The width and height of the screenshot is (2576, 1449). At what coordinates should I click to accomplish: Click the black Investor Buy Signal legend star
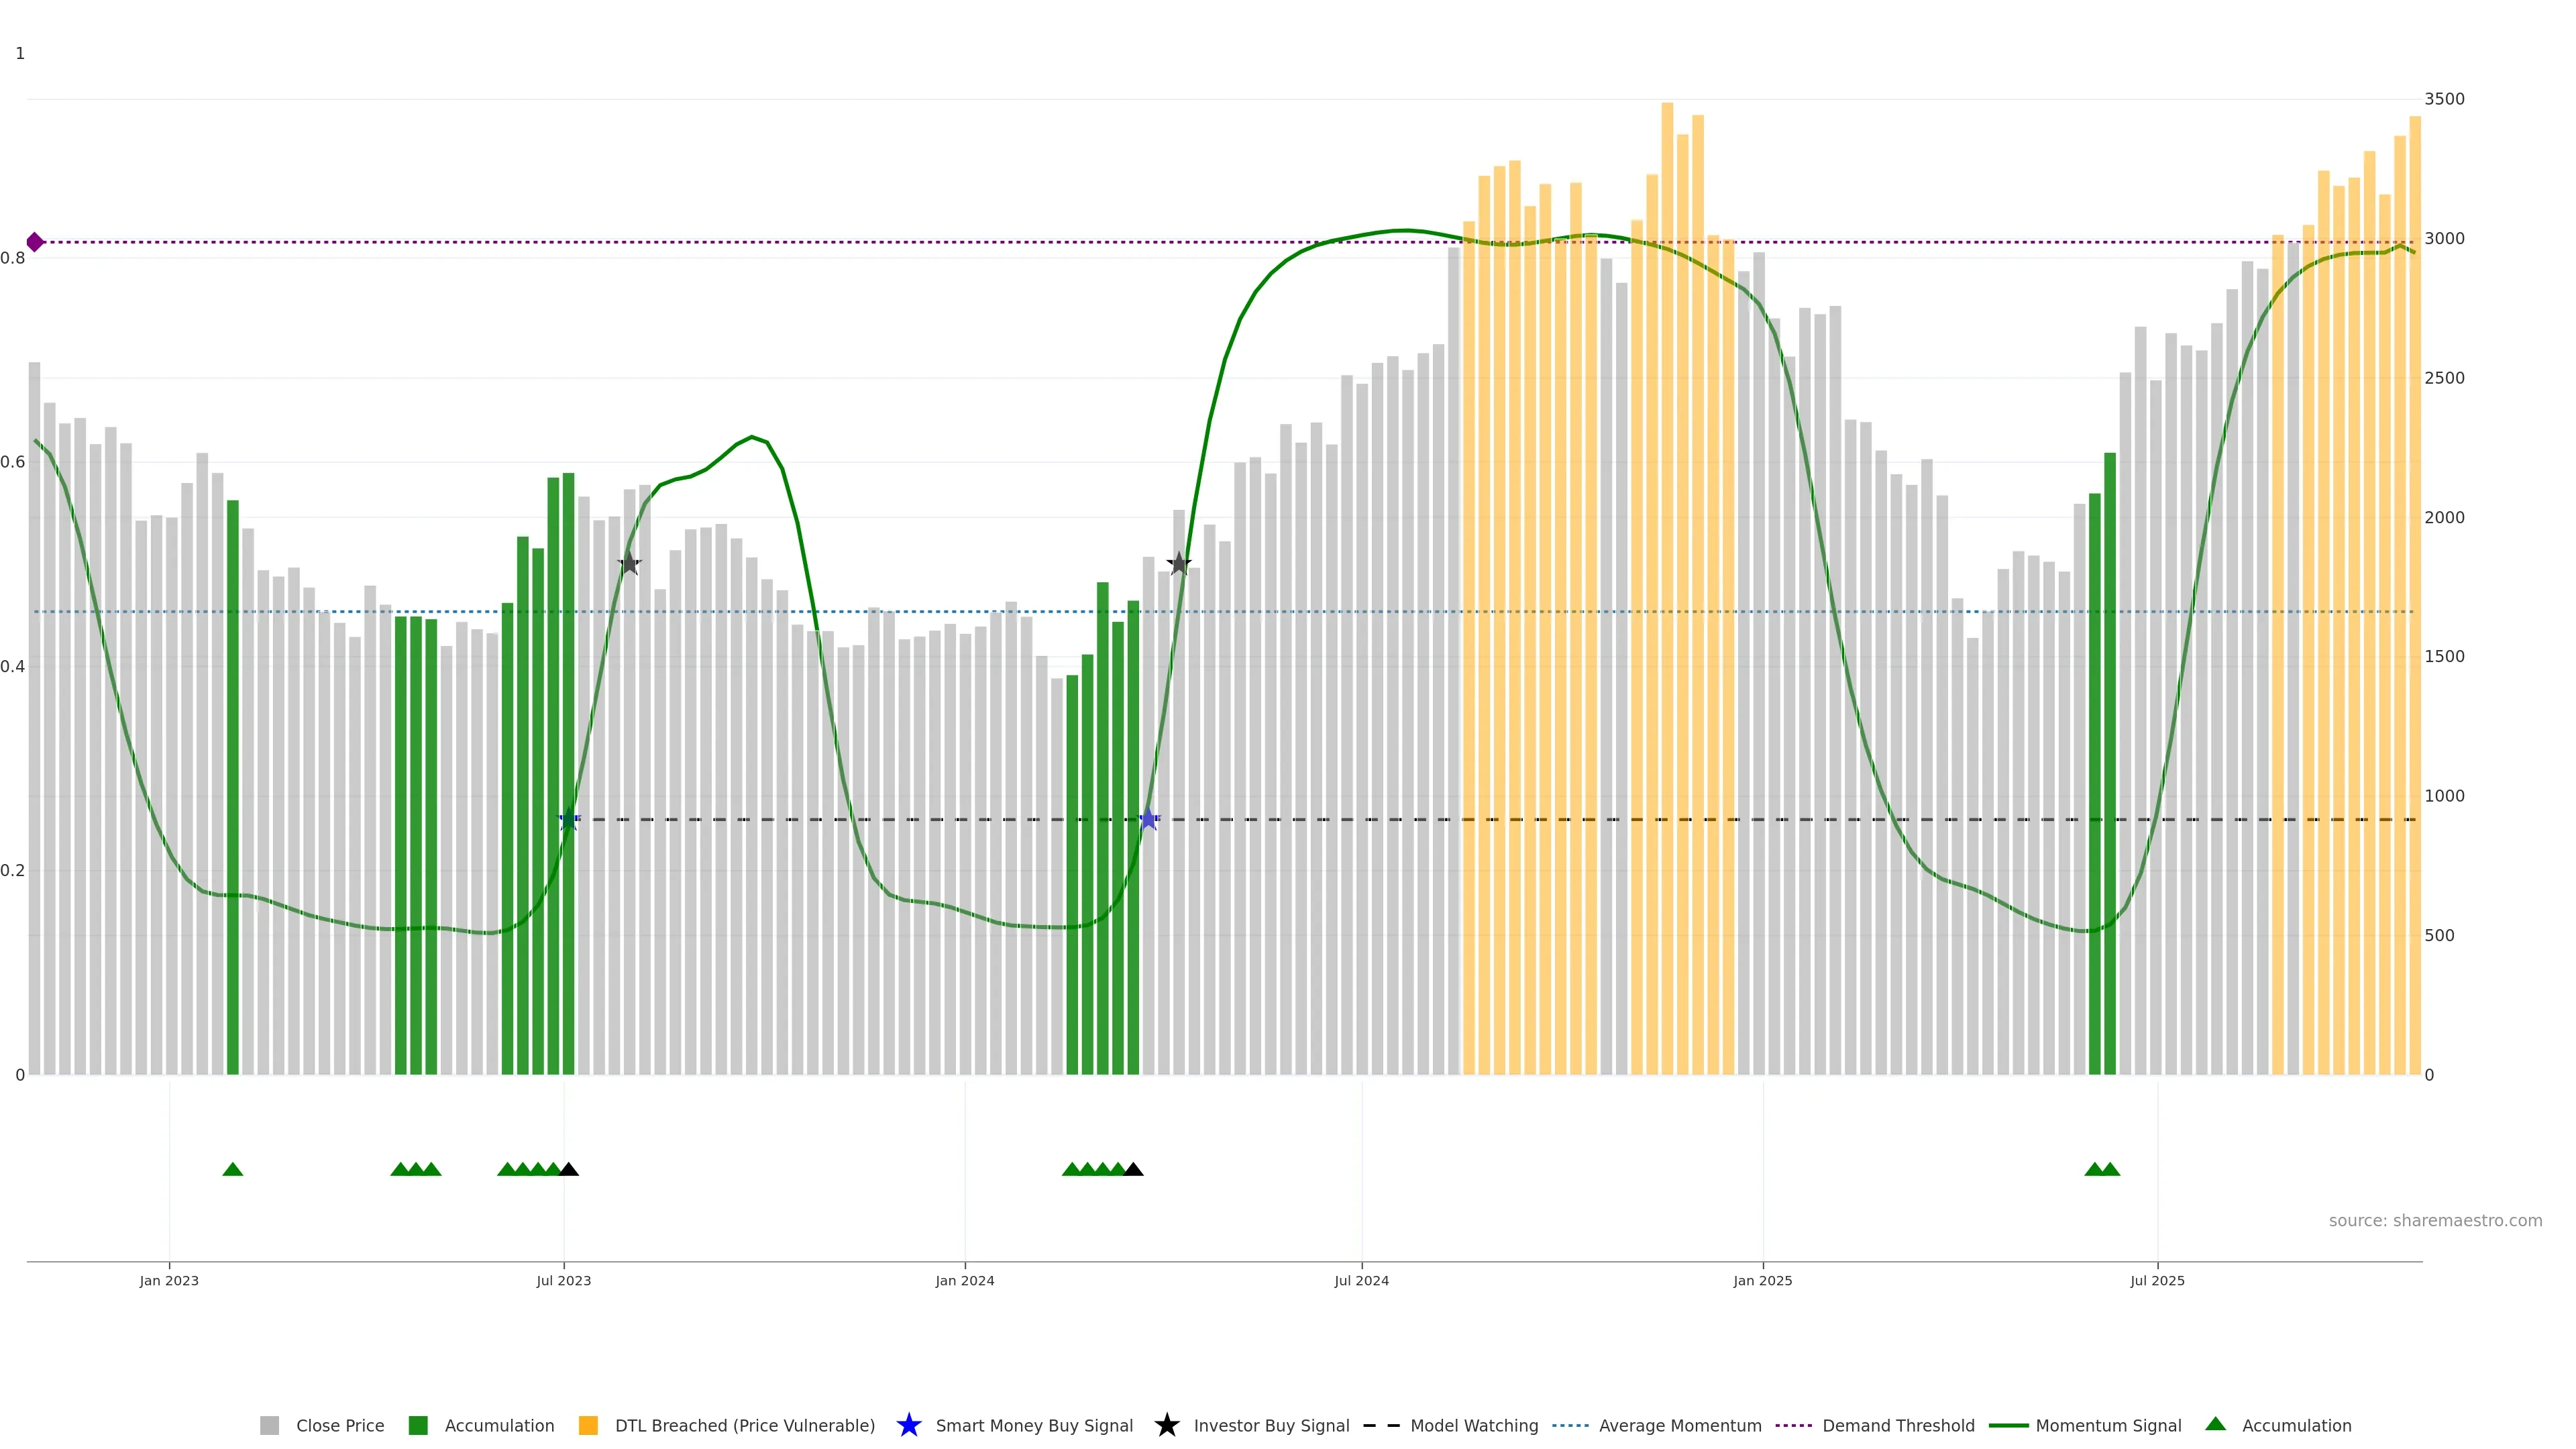point(1166,1425)
